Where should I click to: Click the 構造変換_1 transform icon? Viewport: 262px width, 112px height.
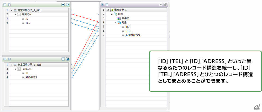click(112, 10)
